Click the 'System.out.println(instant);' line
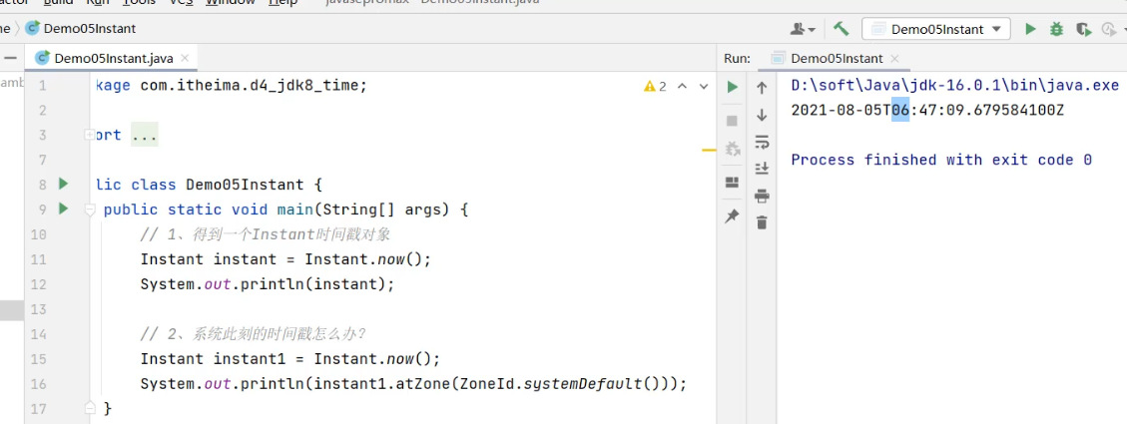 [268, 284]
